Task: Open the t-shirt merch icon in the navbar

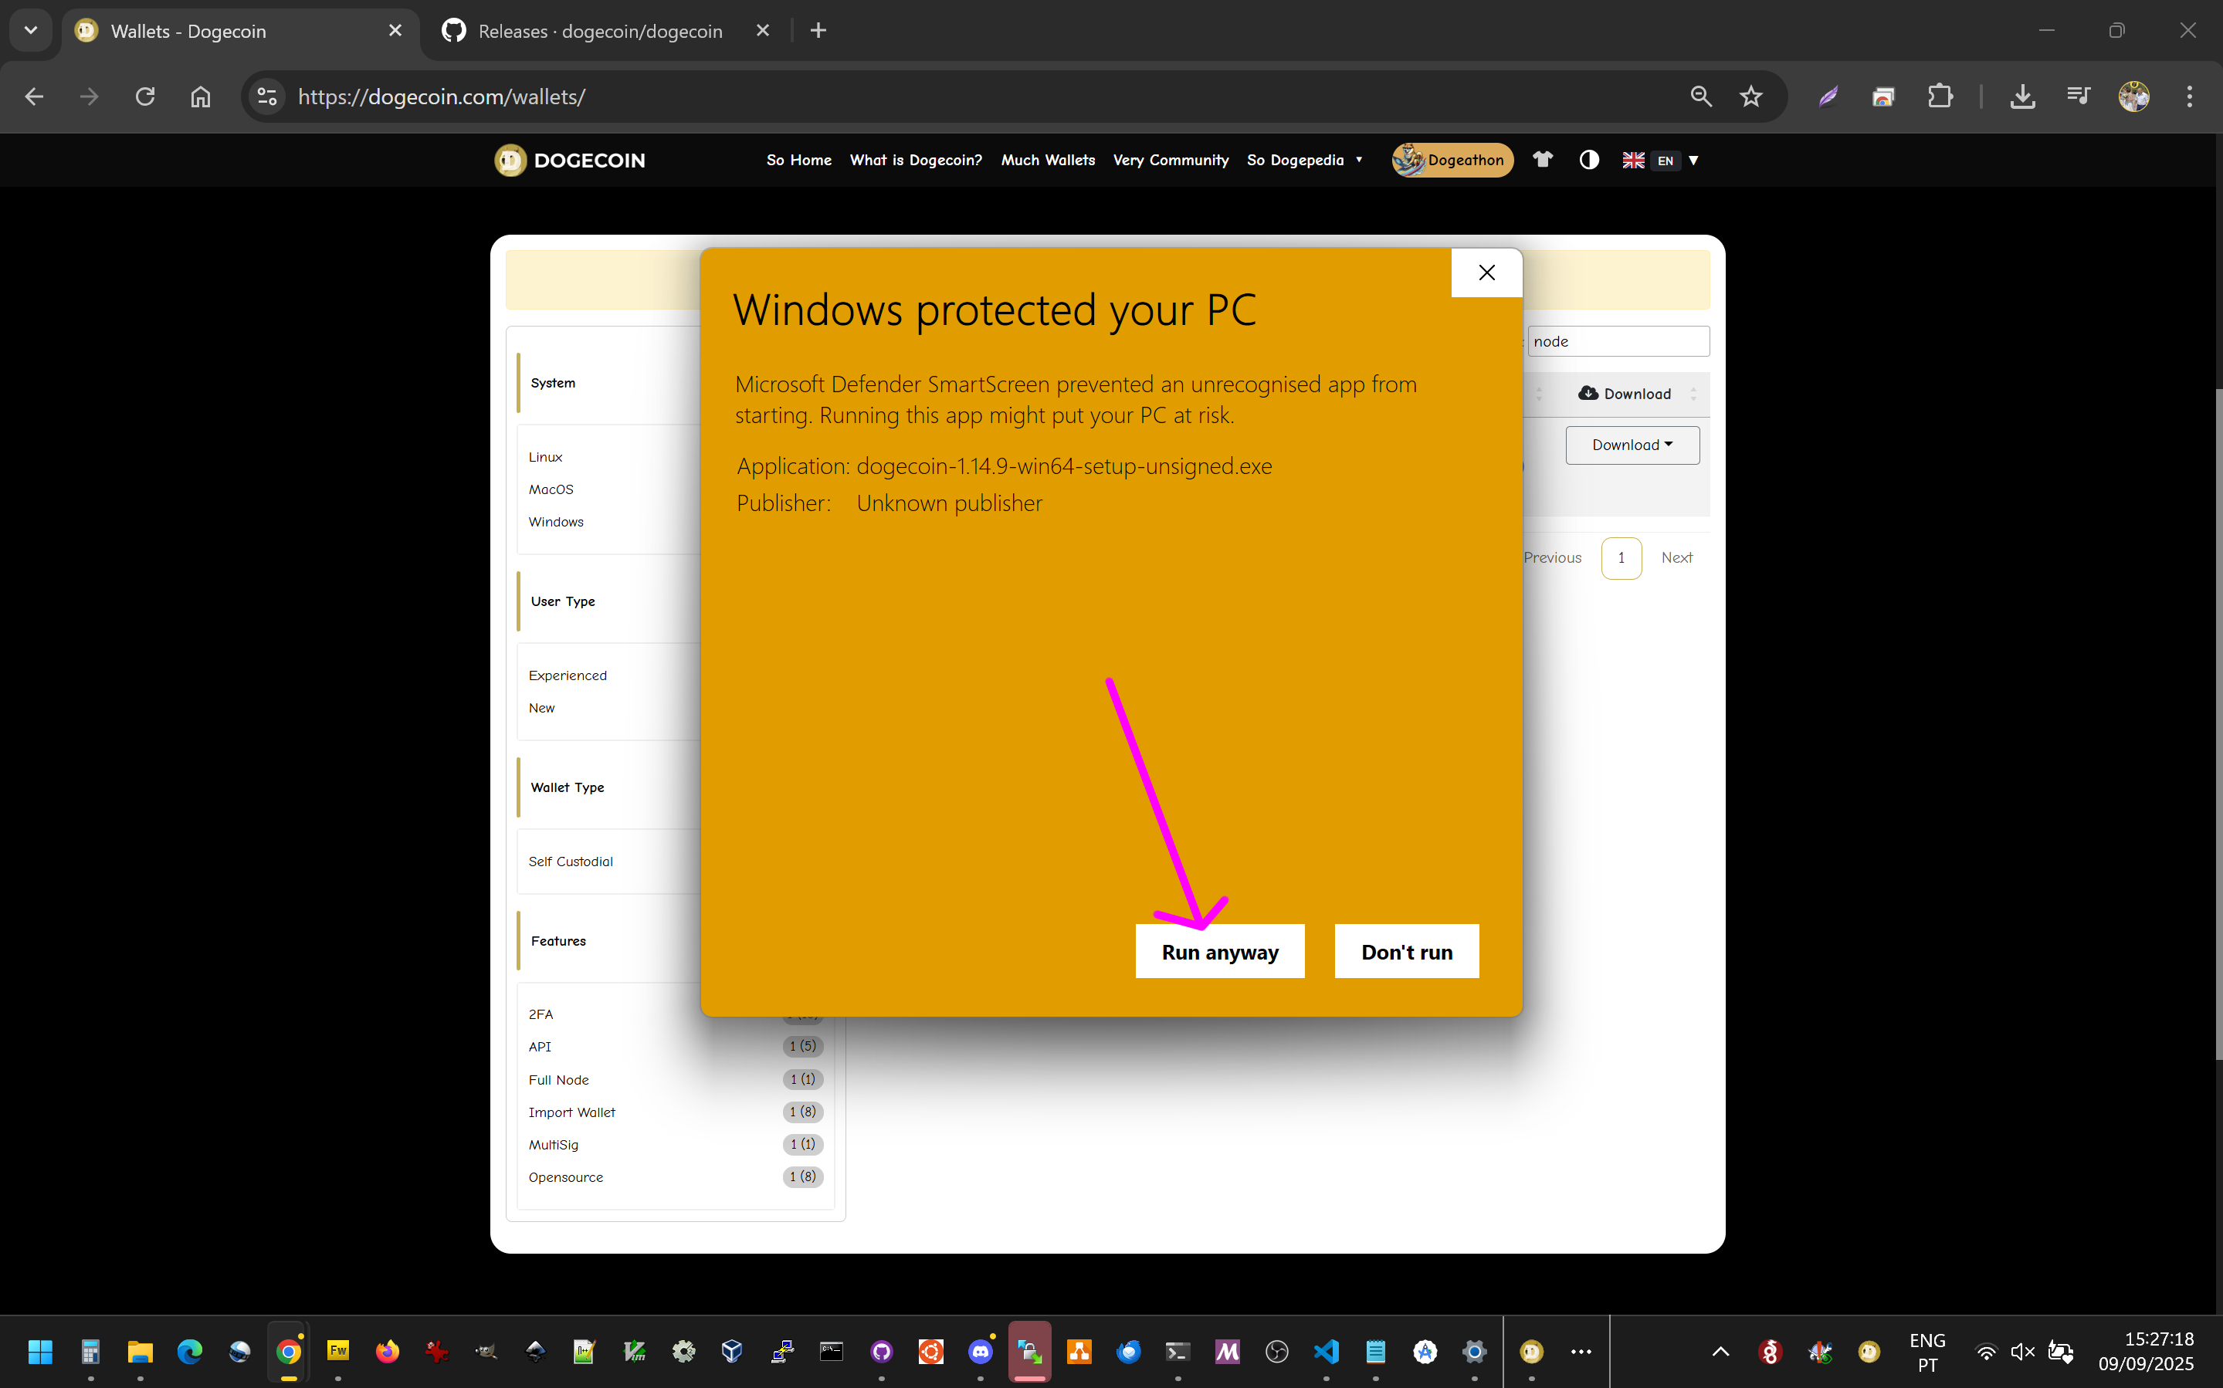Action: point(1543,160)
